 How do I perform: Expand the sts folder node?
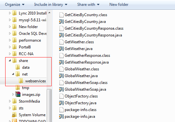(10, 108)
